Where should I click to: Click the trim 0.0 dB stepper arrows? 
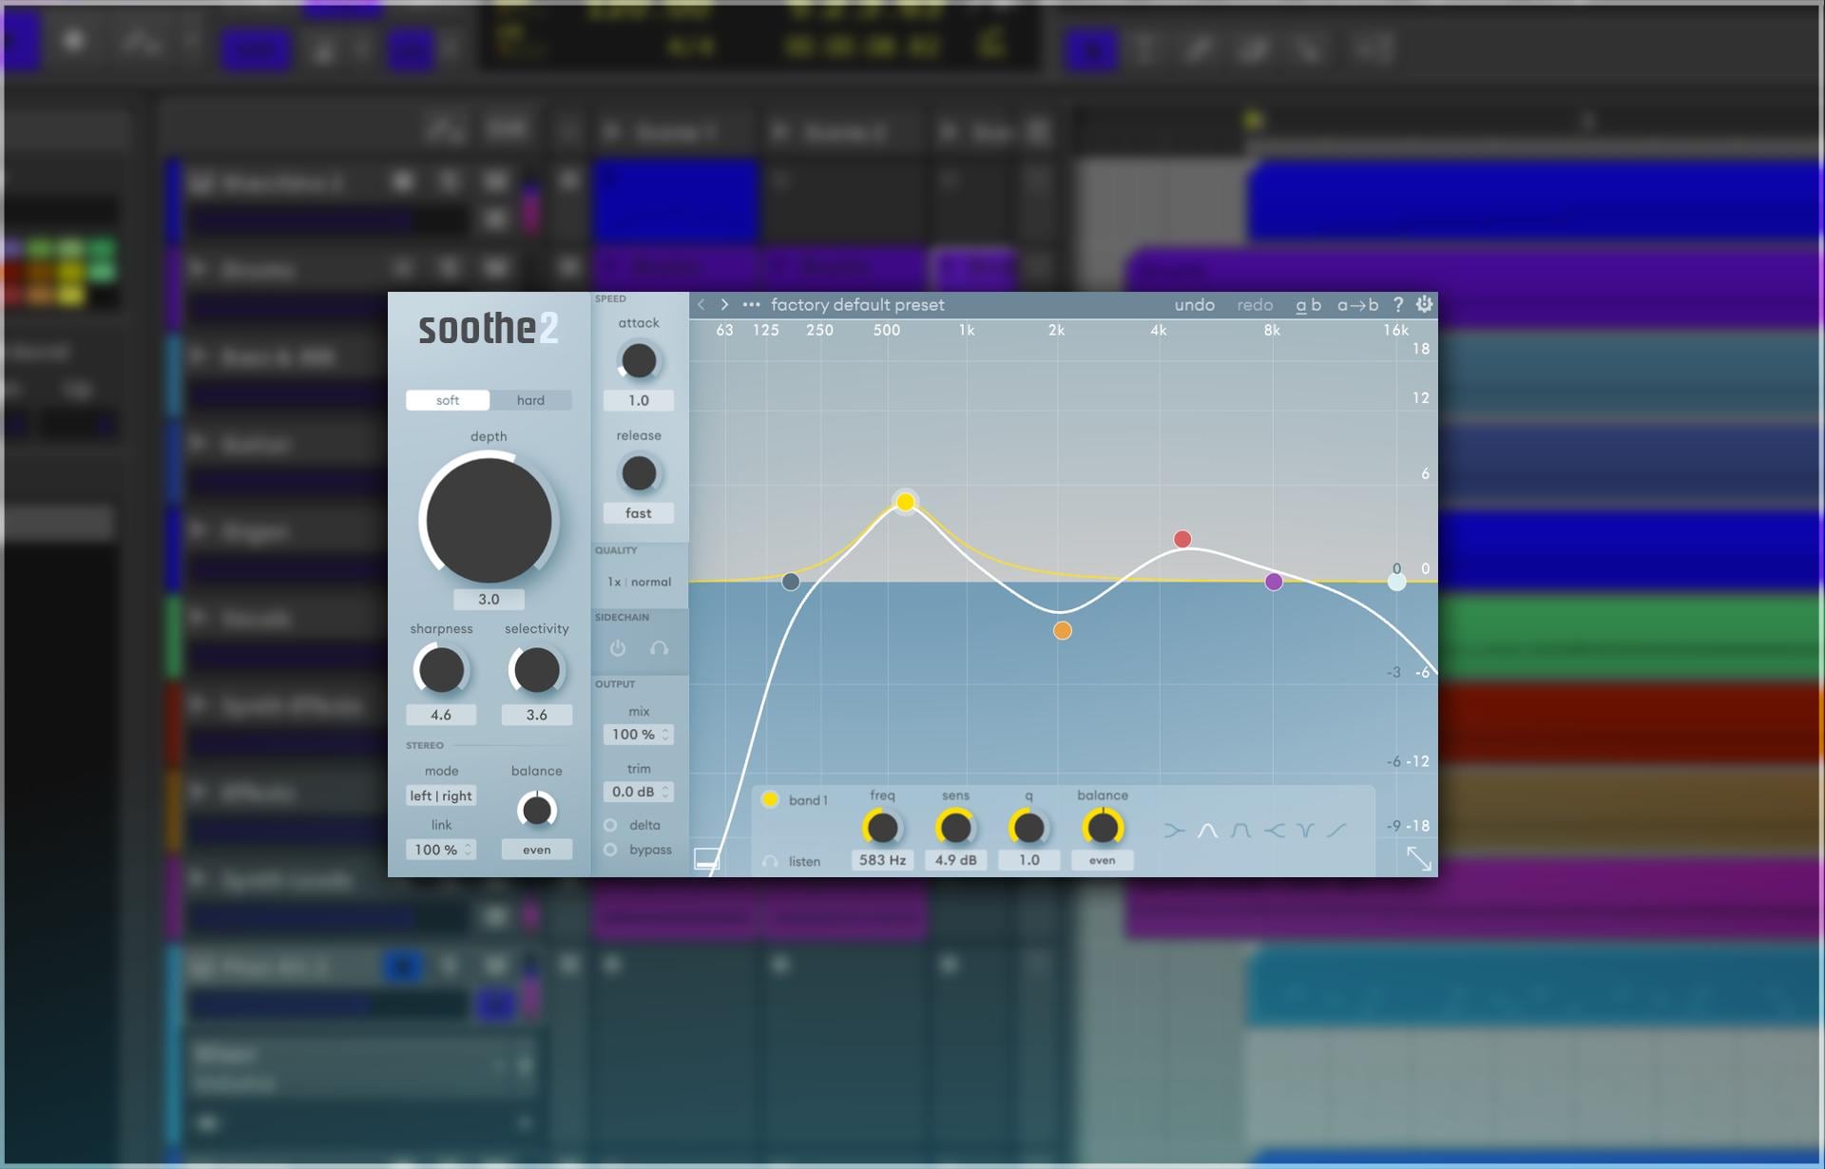coord(665,792)
